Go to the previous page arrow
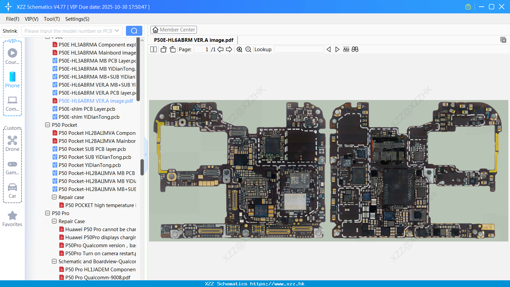Image resolution: width=510 pixels, height=287 pixels. pos(220,50)
